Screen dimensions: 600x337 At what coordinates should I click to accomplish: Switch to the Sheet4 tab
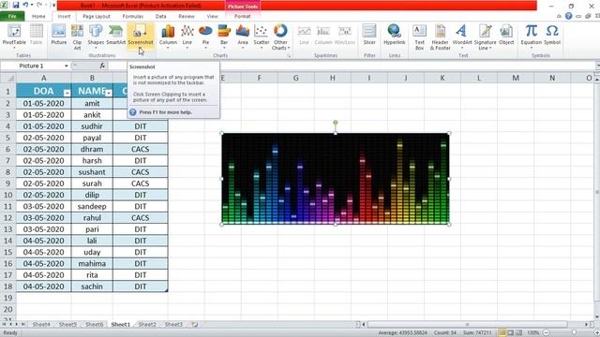[x=41, y=325]
